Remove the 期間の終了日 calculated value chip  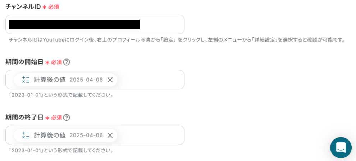point(110,135)
